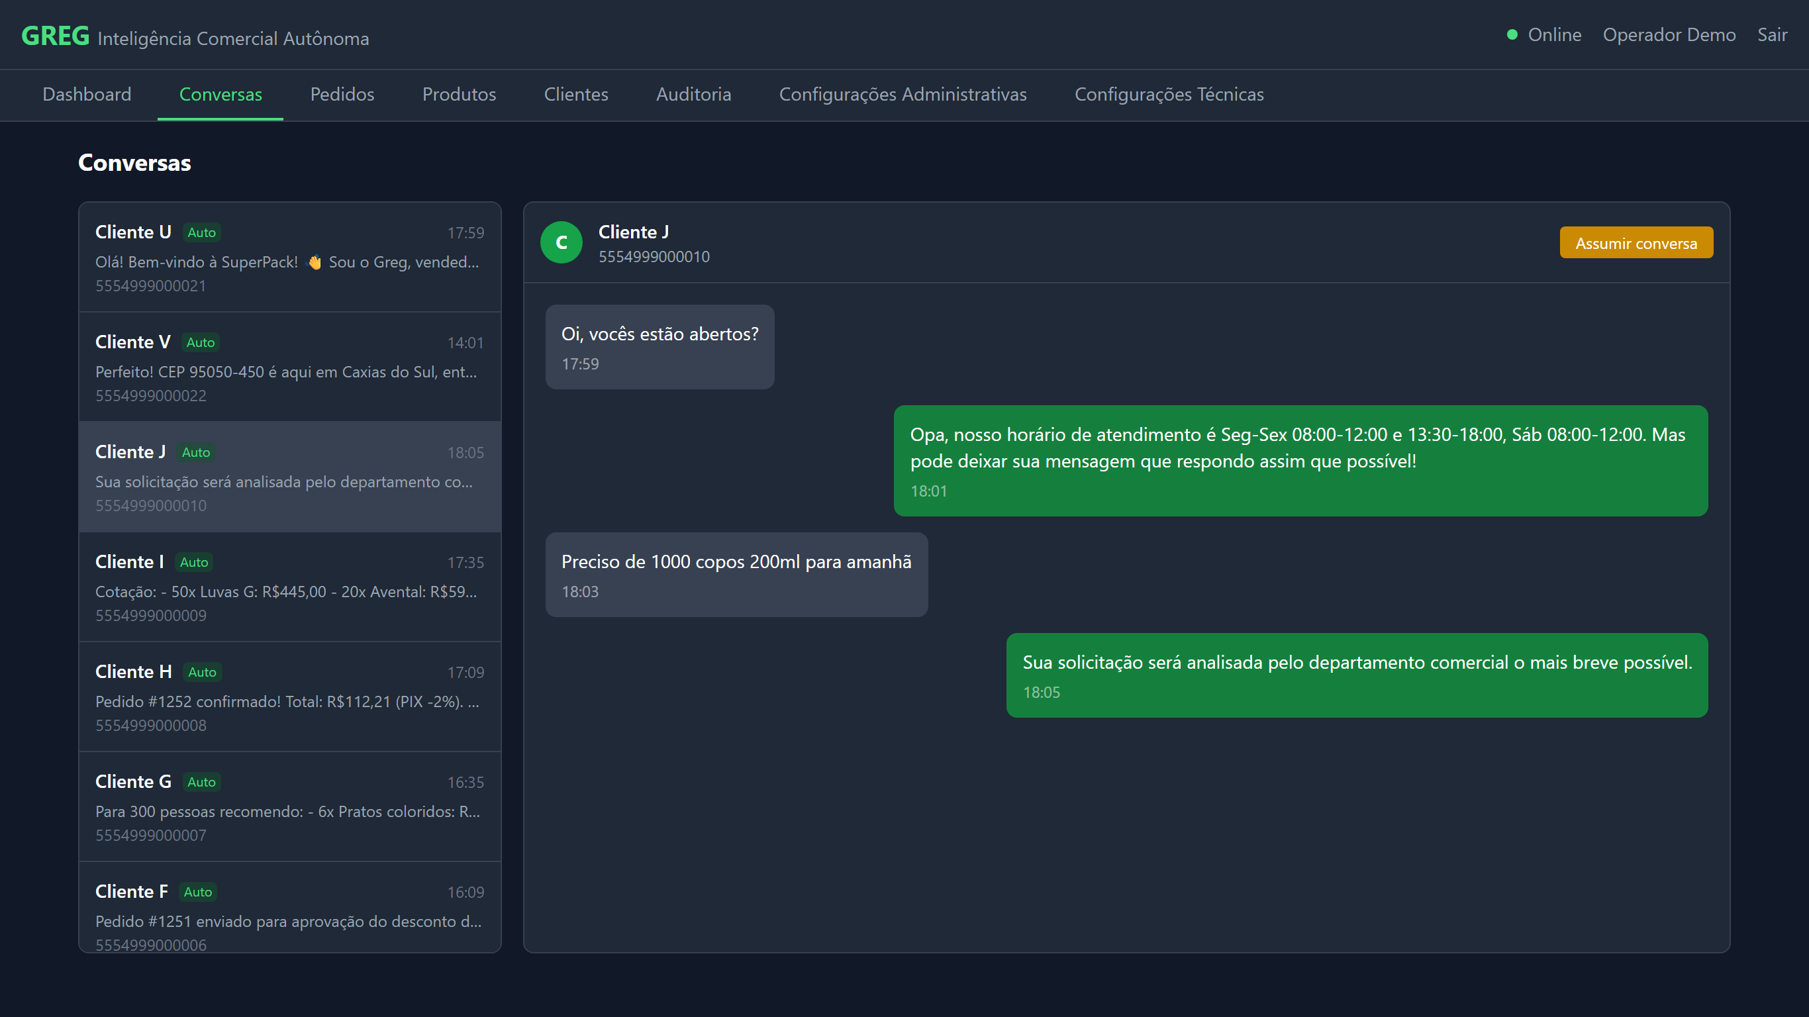Open Configurações Técnicas tab

[x=1169, y=94]
